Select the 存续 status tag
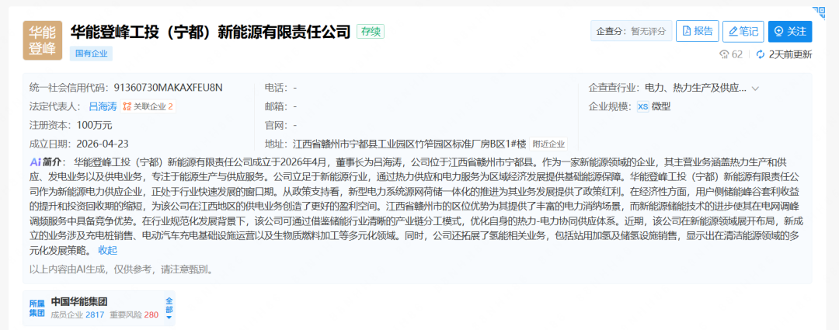Viewport: 839px width, 330px height. 370,32
